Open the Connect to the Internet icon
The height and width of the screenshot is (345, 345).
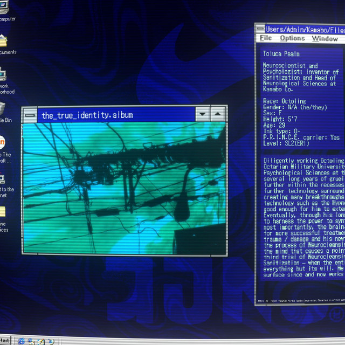coord(2,178)
